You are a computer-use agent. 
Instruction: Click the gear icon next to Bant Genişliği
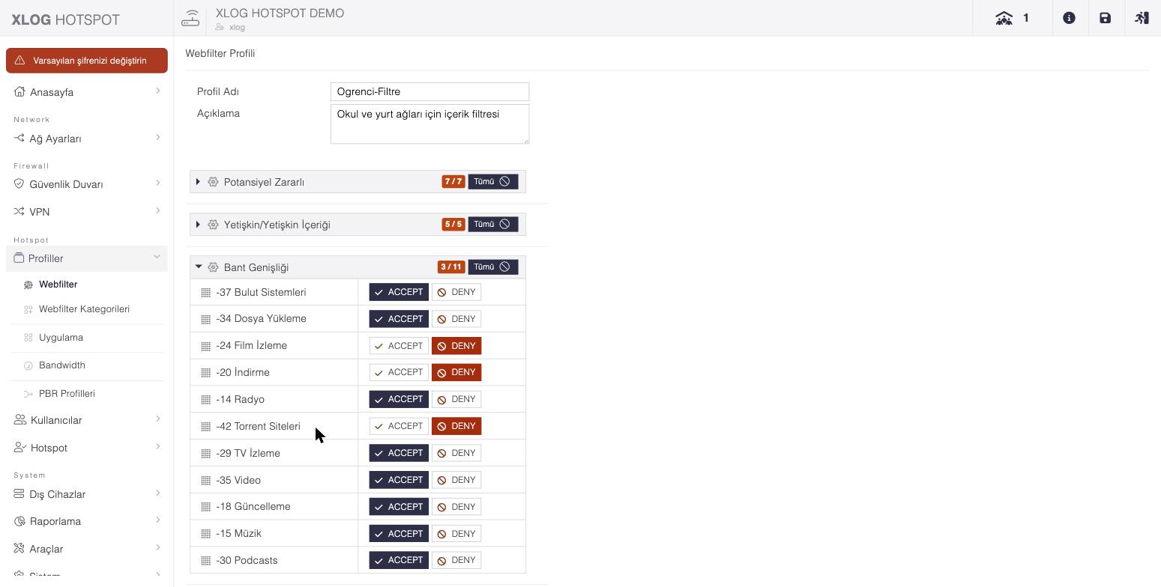click(x=213, y=267)
